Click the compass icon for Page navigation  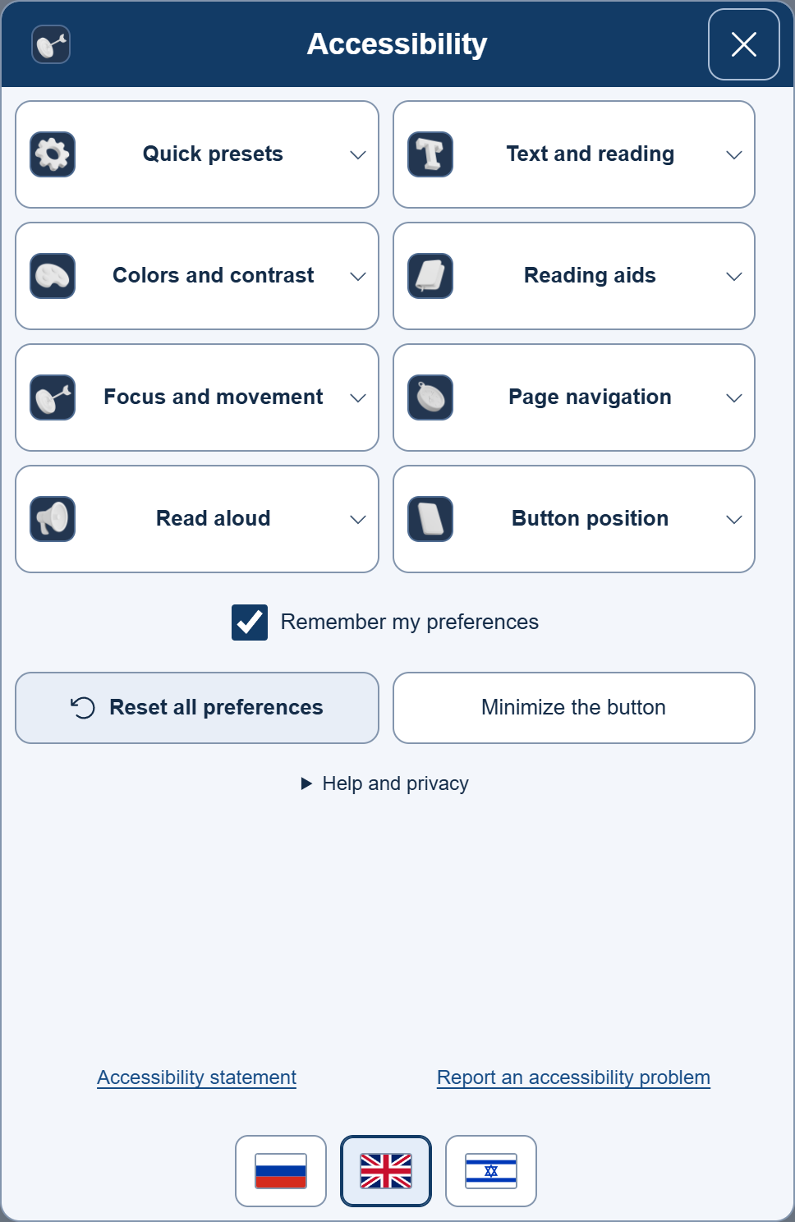coord(430,397)
